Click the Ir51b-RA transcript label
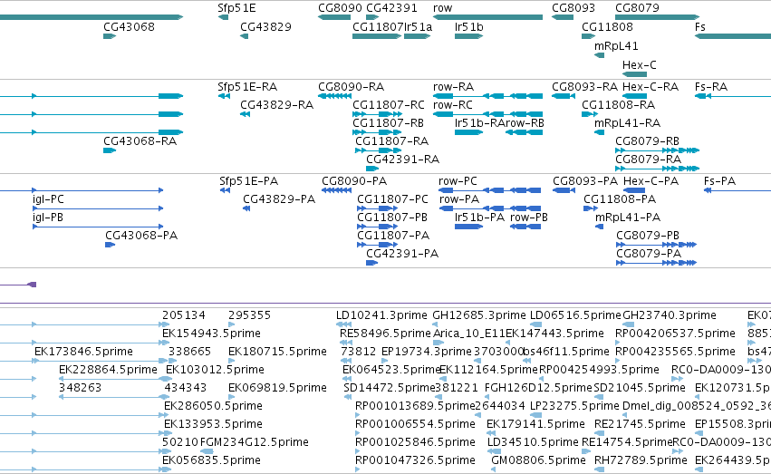771x474 pixels. coord(479,123)
